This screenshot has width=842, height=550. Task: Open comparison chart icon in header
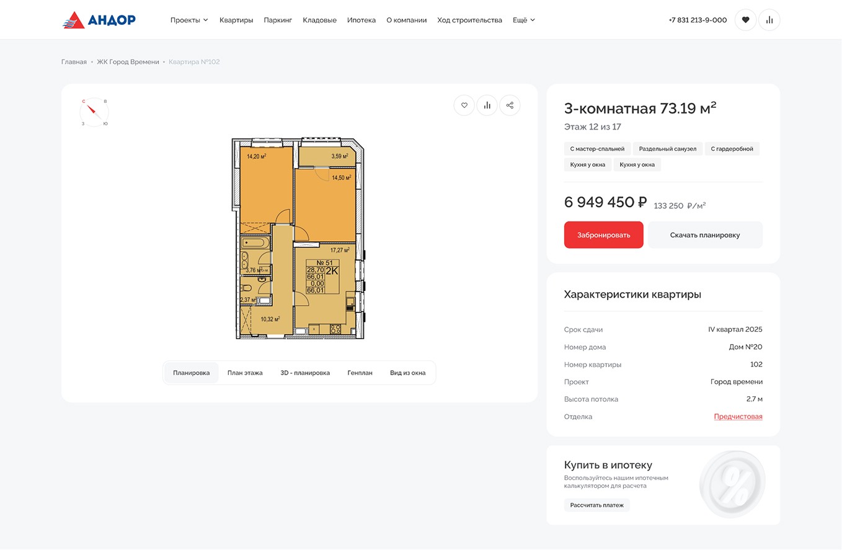pyautogui.click(x=769, y=20)
